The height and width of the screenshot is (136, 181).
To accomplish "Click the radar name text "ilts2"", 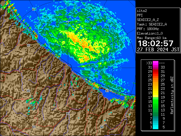I will (142, 11).
